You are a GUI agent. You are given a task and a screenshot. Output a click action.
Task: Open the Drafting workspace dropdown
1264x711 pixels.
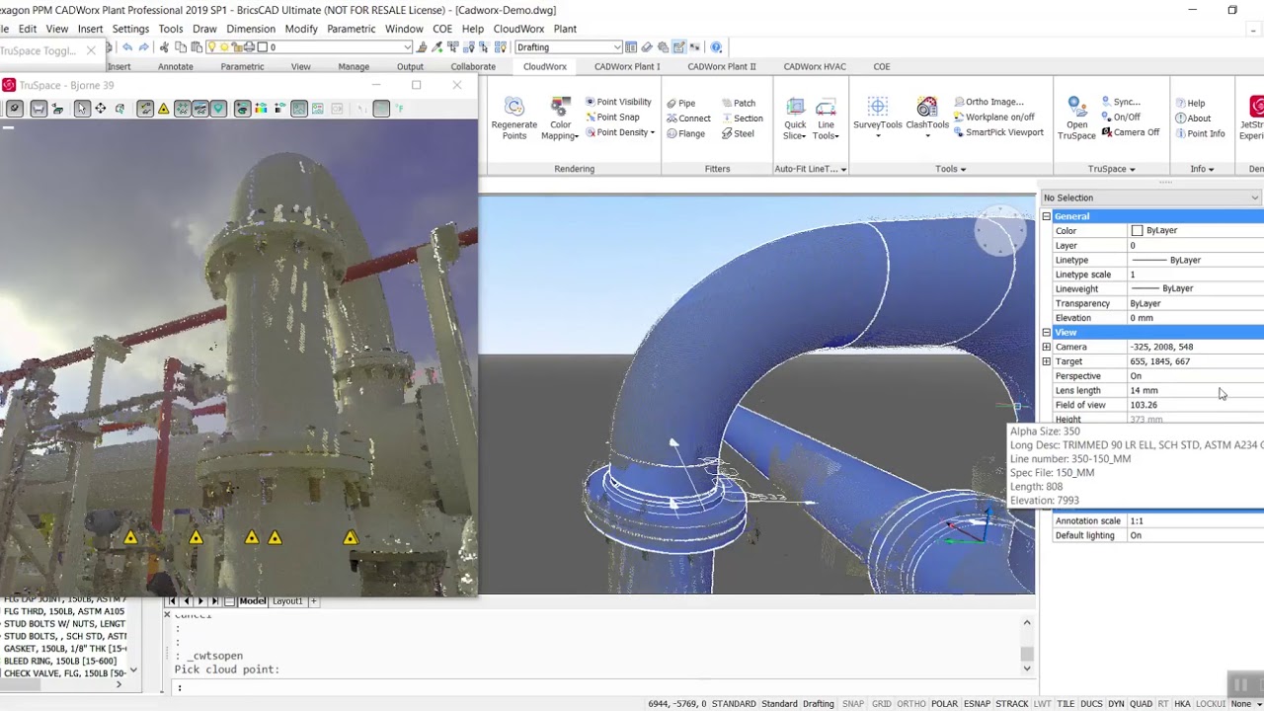pos(568,47)
